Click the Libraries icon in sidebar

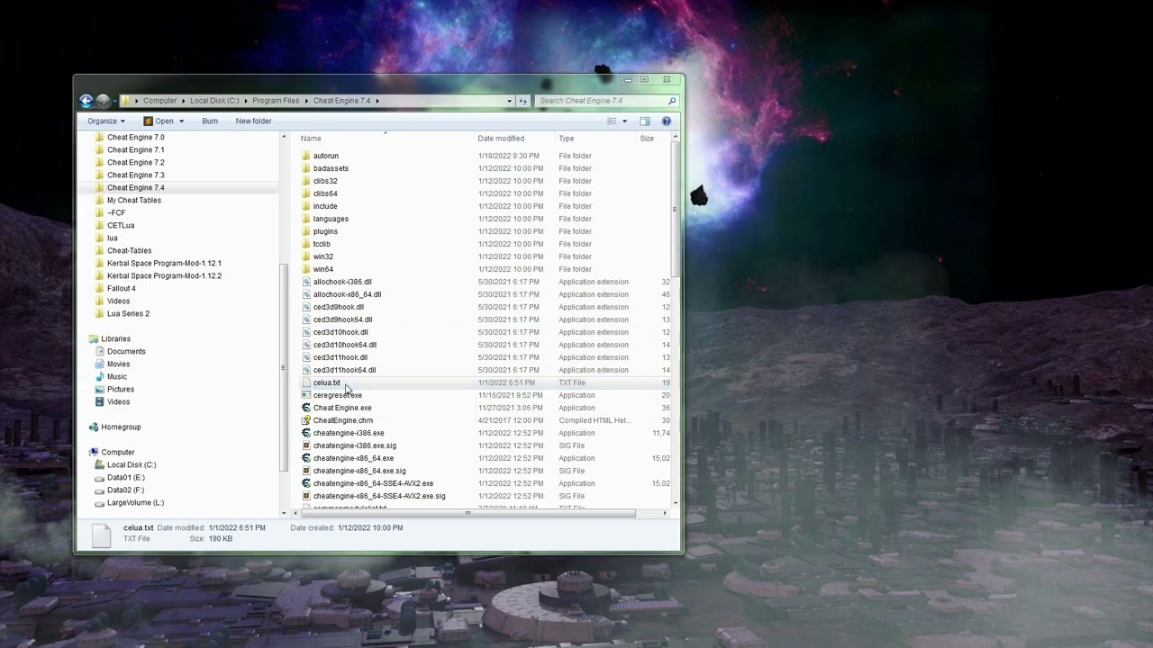point(94,338)
